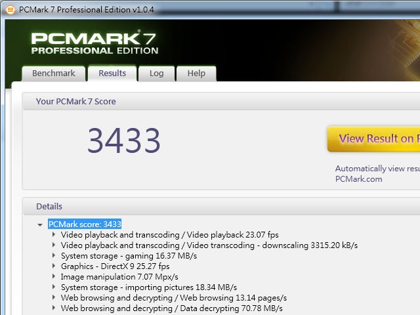Click the window title PCMark 7 Professional Edition v1.0.4
The height and width of the screenshot is (315, 420).
tap(87, 10)
